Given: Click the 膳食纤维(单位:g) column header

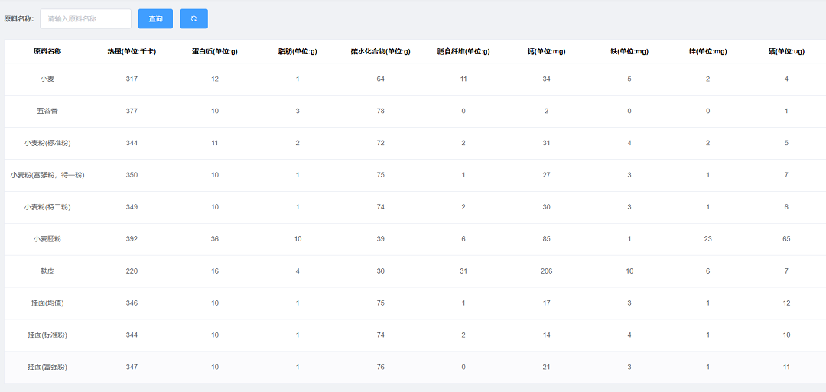Looking at the screenshot, I should (463, 51).
